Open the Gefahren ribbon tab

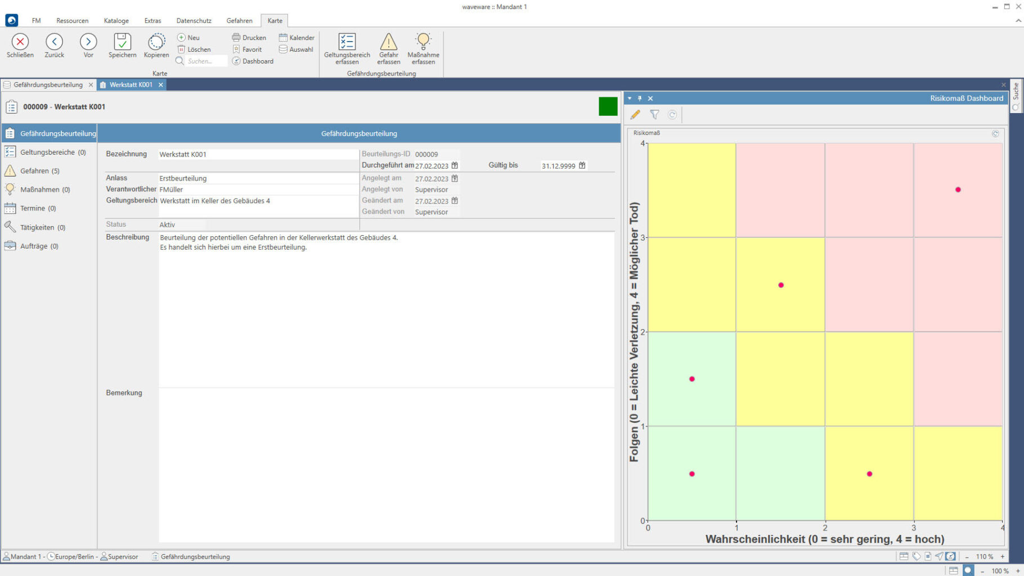tap(239, 21)
